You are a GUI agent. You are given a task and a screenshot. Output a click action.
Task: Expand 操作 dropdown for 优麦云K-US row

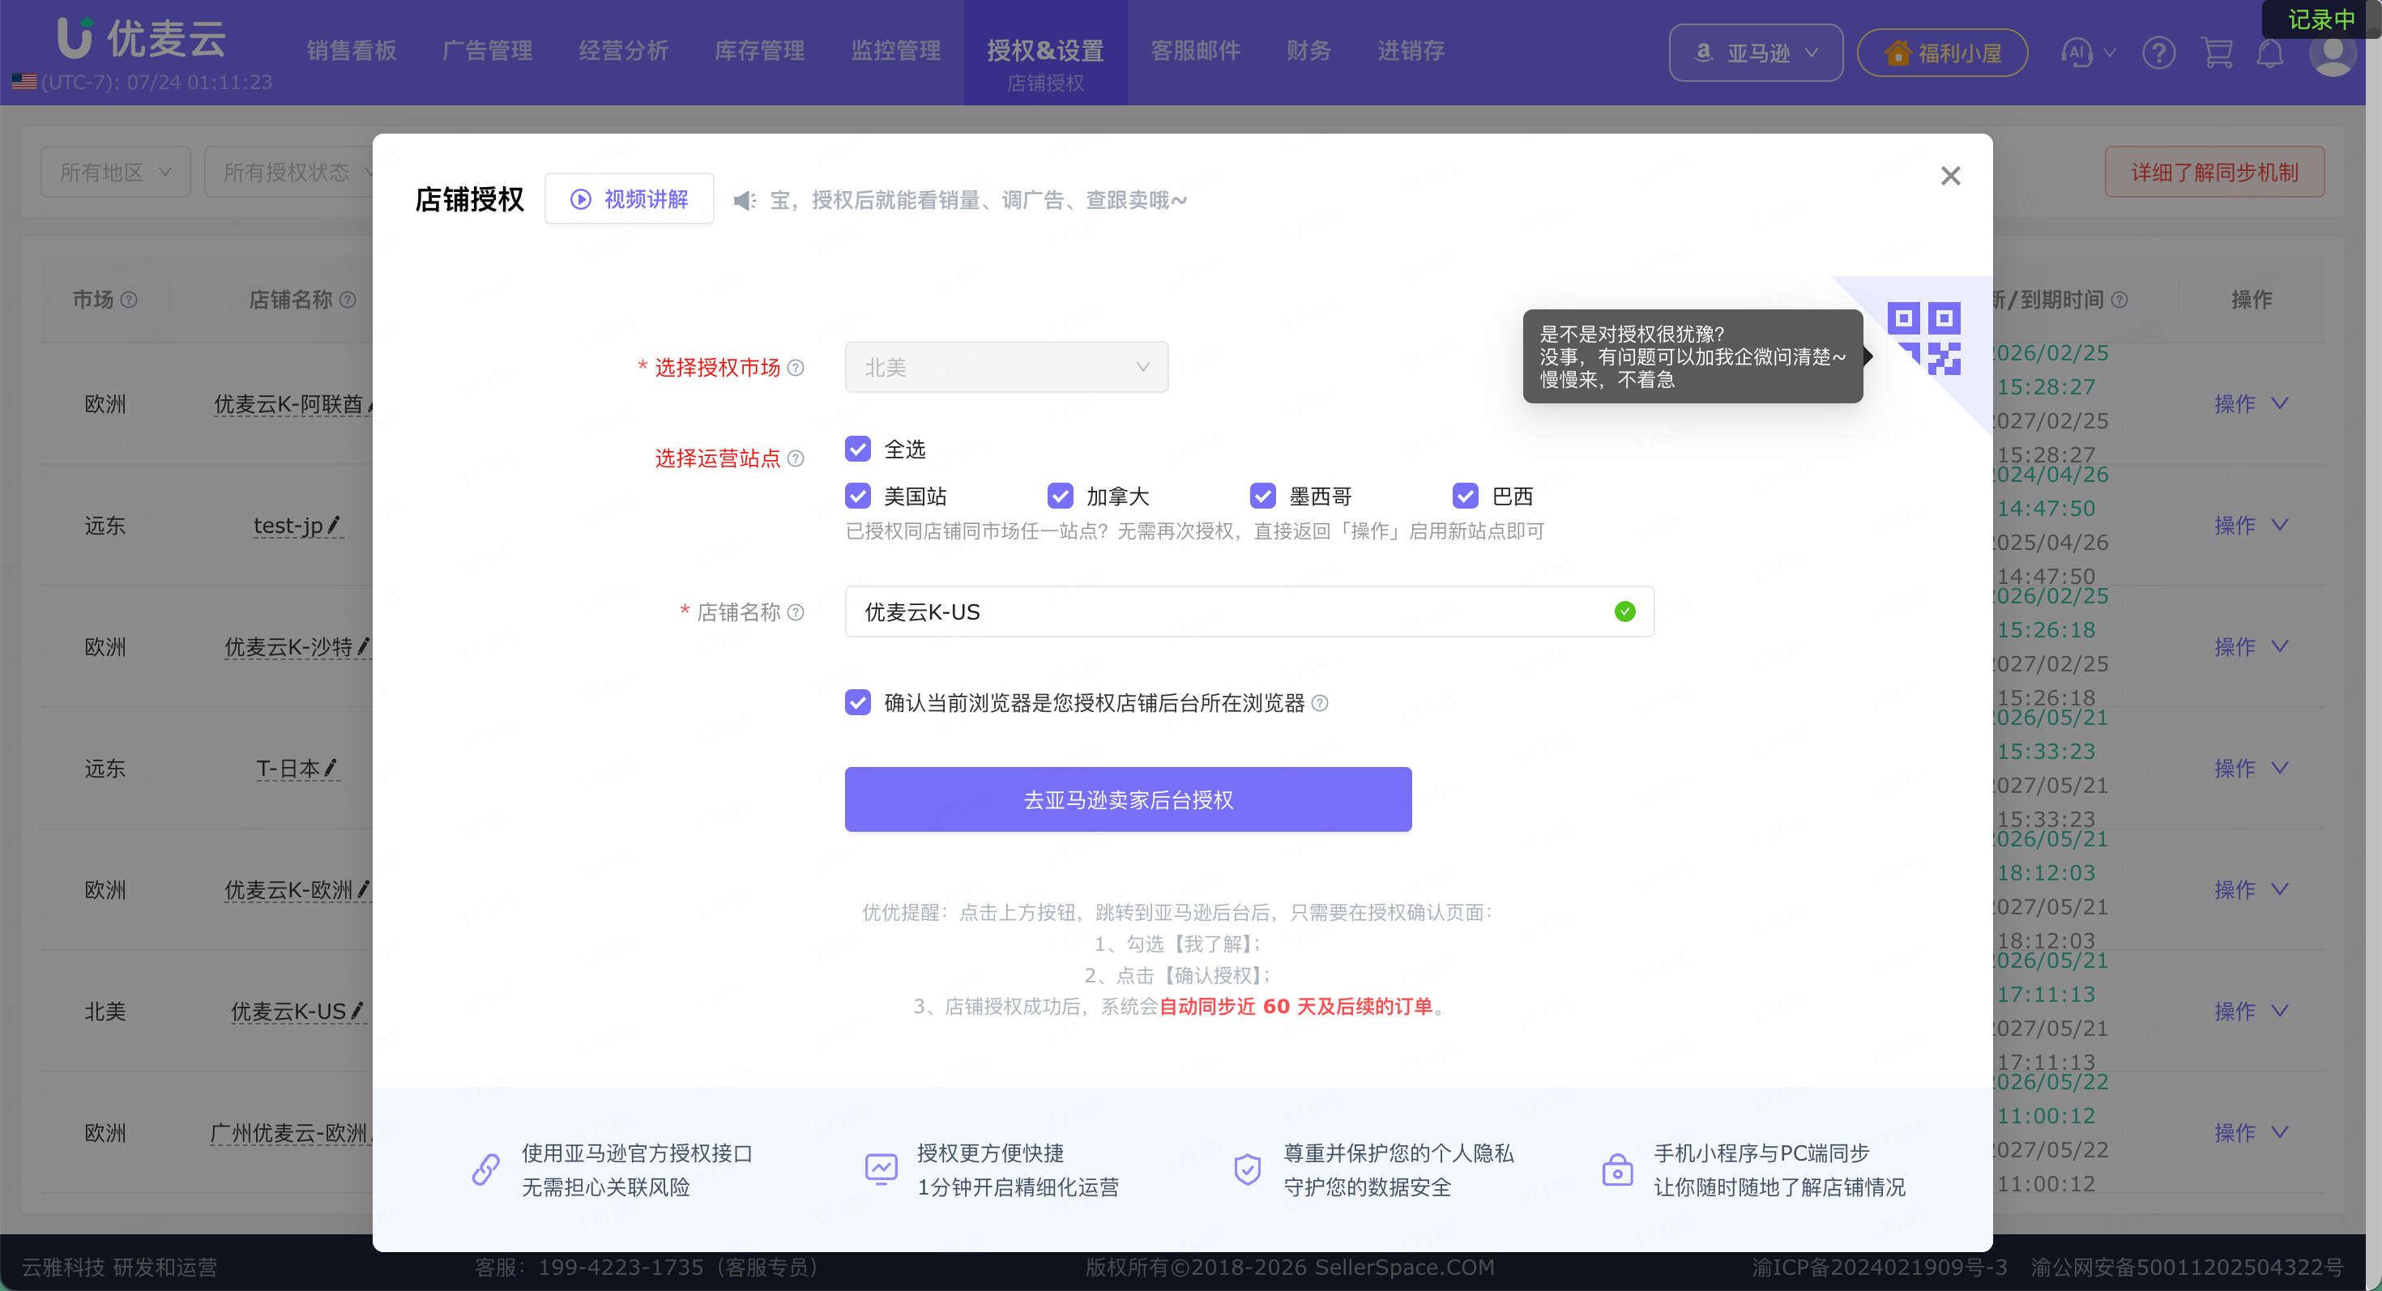(x=2251, y=1011)
